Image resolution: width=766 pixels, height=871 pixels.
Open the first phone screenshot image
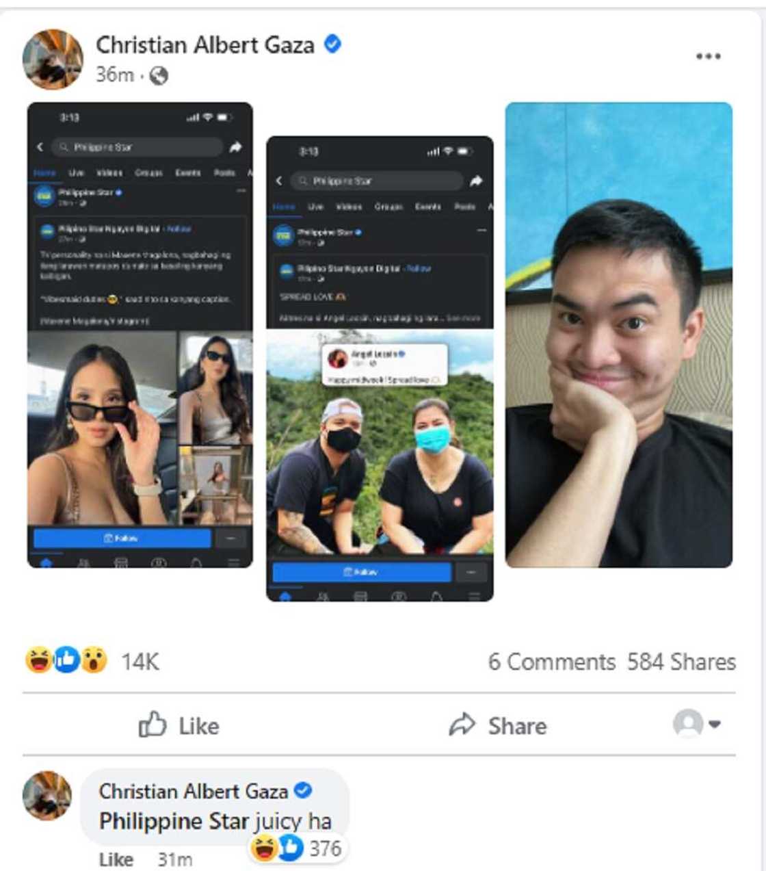point(140,335)
